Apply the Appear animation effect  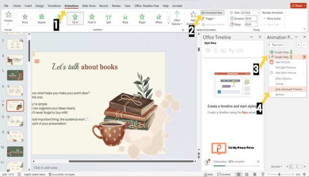point(41,19)
